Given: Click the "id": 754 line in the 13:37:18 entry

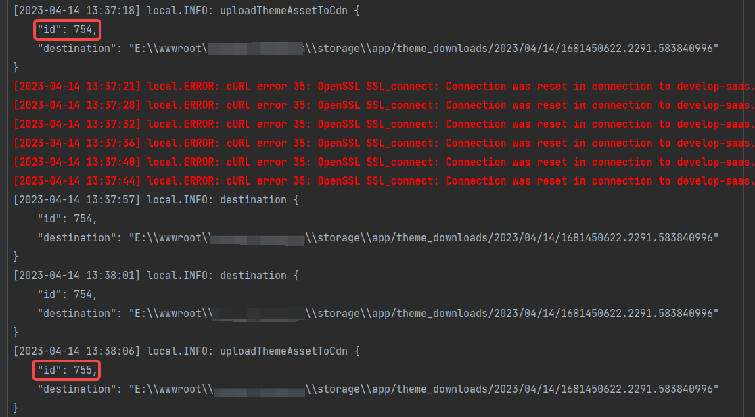Looking at the screenshot, I should click(68, 29).
